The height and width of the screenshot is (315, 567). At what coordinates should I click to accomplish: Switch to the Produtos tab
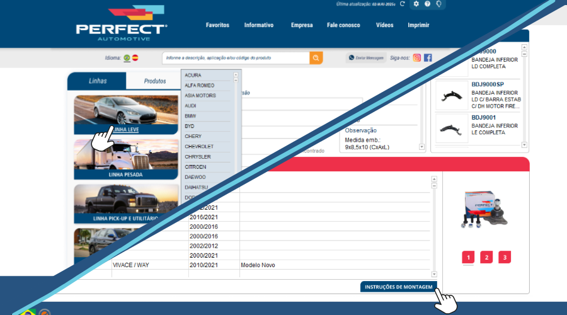pyautogui.click(x=155, y=81)
